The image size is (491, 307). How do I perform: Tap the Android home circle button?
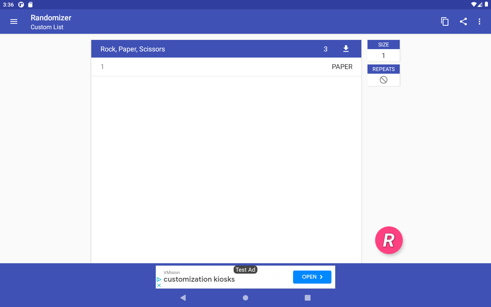pos(245,298)
